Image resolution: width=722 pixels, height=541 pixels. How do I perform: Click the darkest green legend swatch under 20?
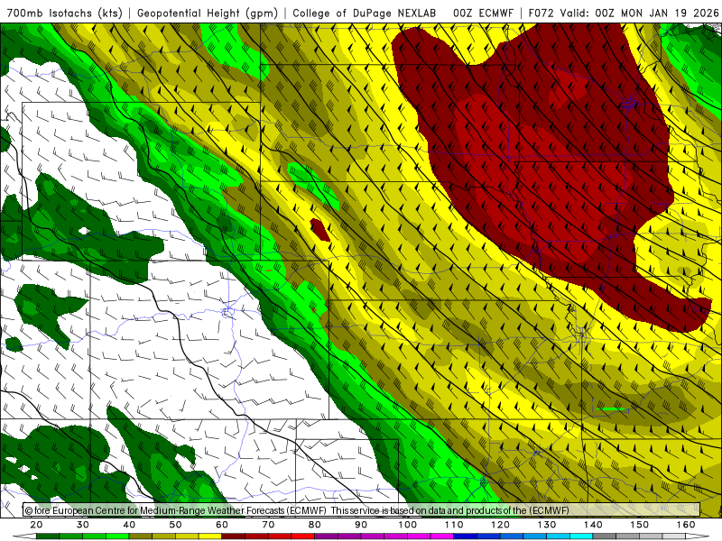[48, 536]
